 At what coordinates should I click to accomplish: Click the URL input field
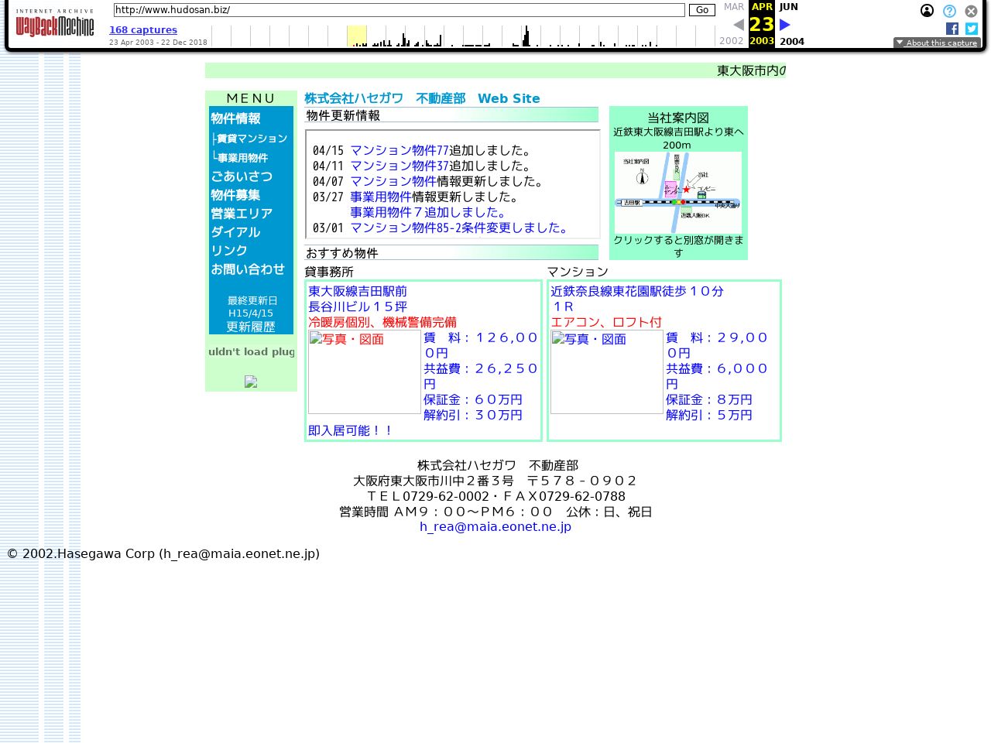coord(399,10)
